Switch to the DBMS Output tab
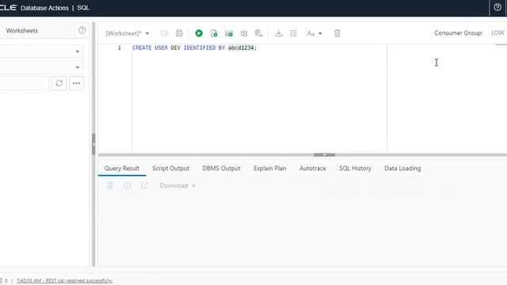507x285 pixels. pyautogui.click(x=222, y=169)
